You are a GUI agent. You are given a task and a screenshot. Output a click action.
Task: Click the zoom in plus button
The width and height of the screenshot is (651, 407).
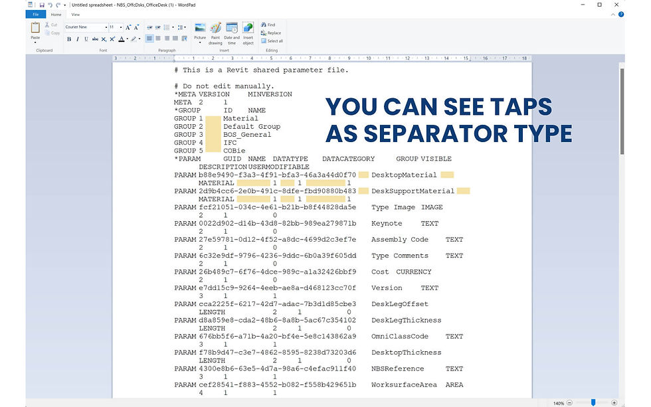[614, 403]
